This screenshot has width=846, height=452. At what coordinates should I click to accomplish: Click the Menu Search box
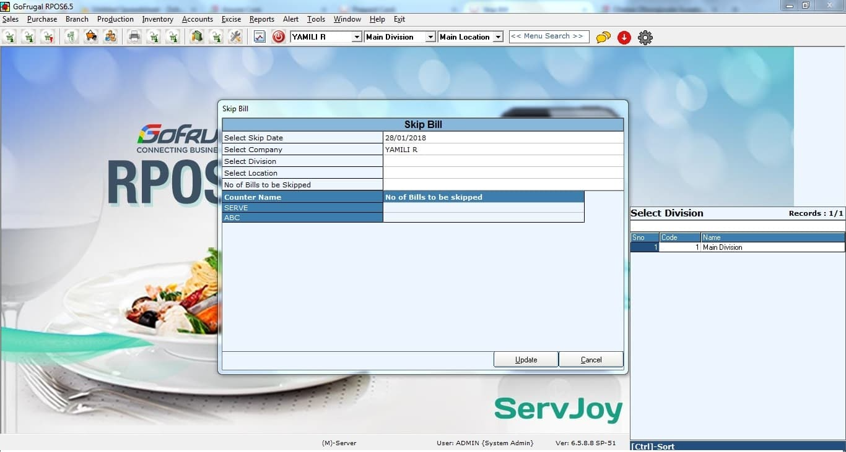tap(549, 36)
